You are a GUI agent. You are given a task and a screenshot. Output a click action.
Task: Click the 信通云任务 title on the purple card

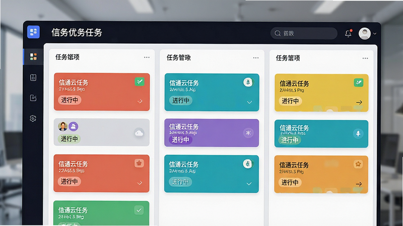tap(184, 127)
